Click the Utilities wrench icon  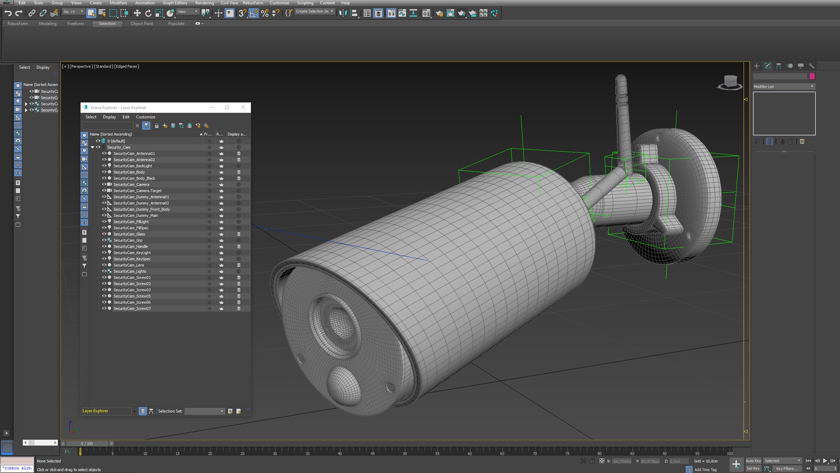click(812, 66)
